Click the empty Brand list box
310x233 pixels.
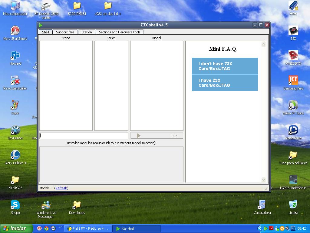66,86
